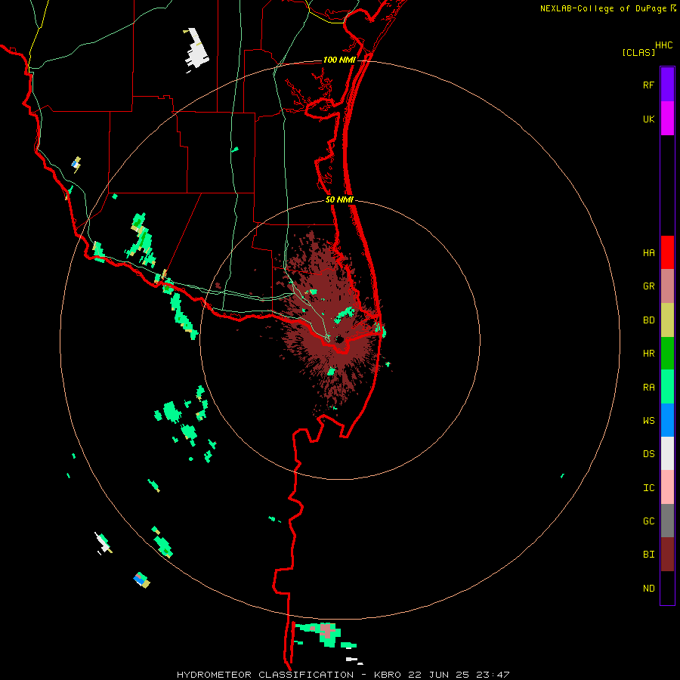The height and width of the screenshot is (680, 680).
Task: Click the HYDROMETEOR CLASSIFICATION caption text
Action: [x=265, y=675]
